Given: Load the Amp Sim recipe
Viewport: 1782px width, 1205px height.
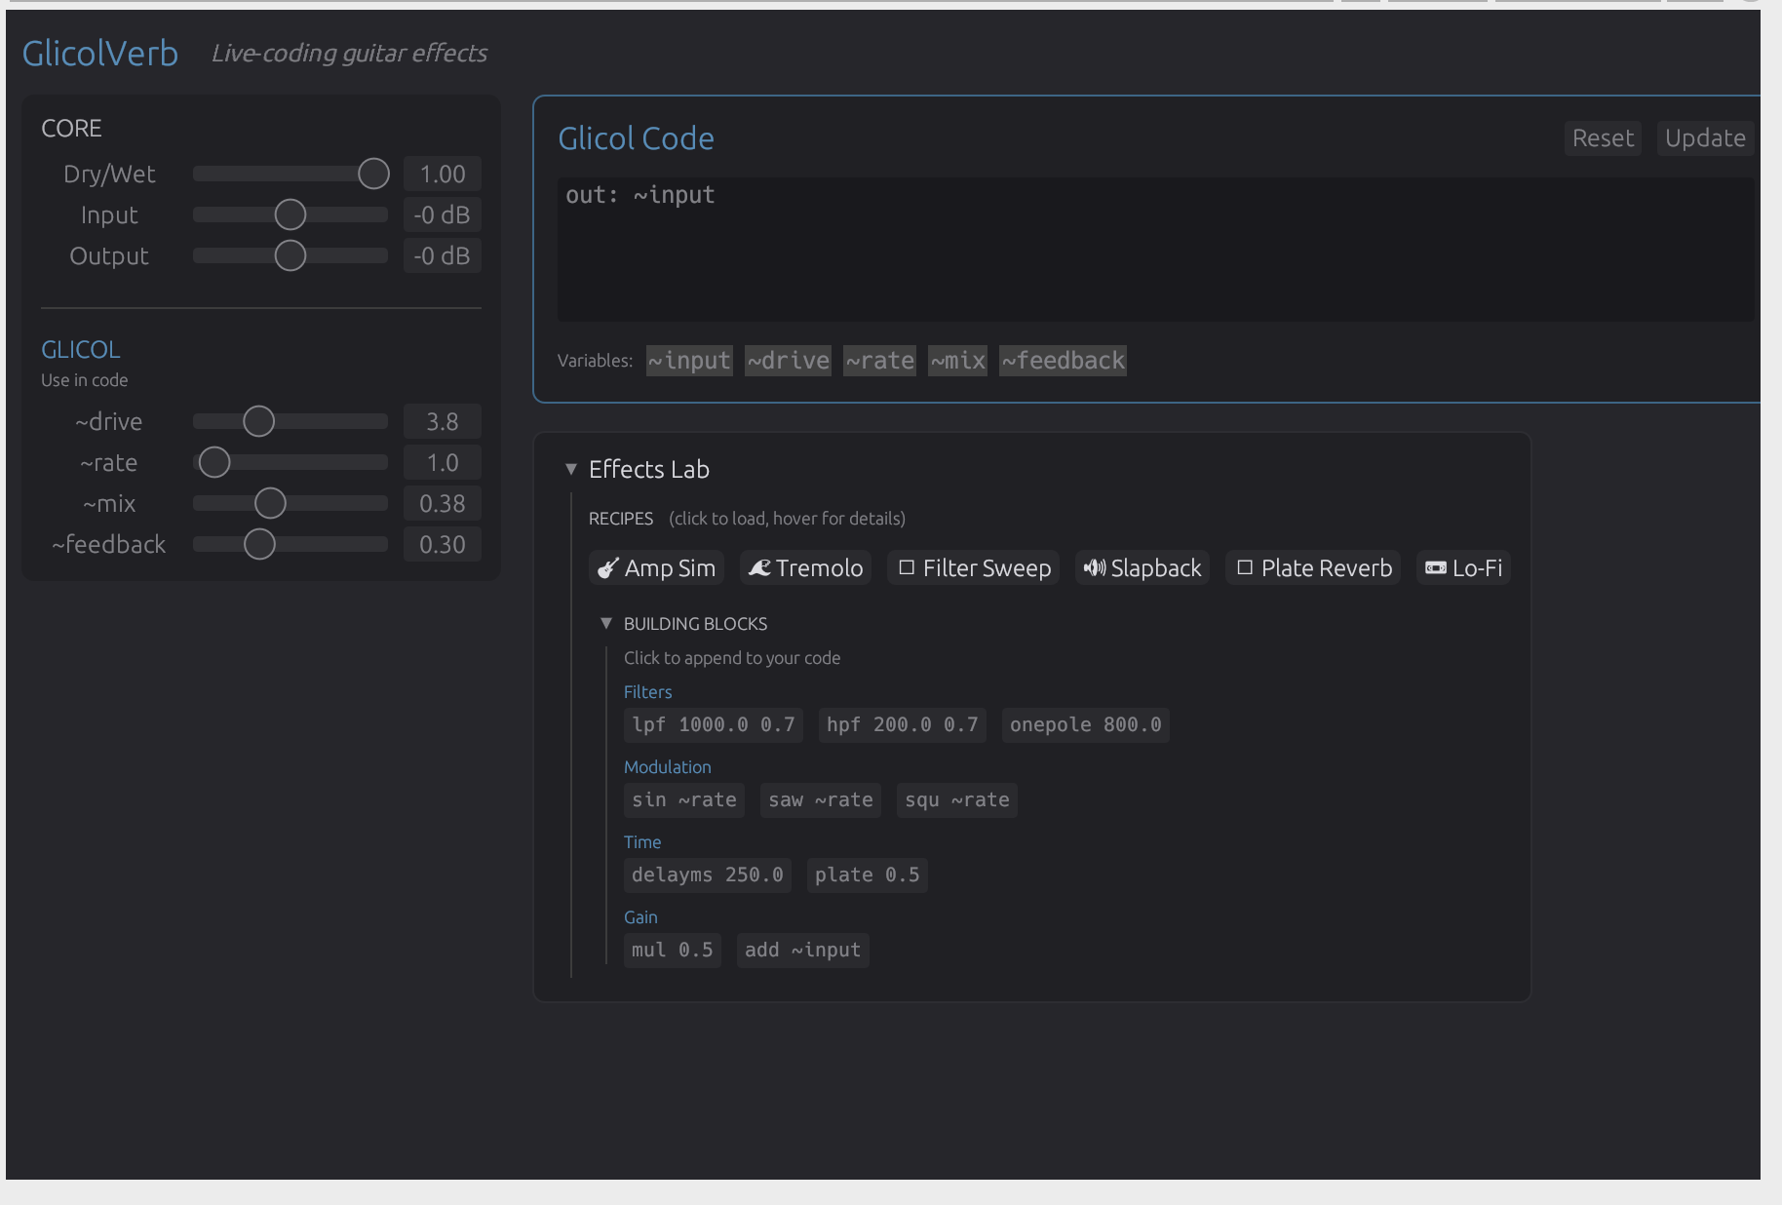Looking at the screenshot, I should point(657,568).
